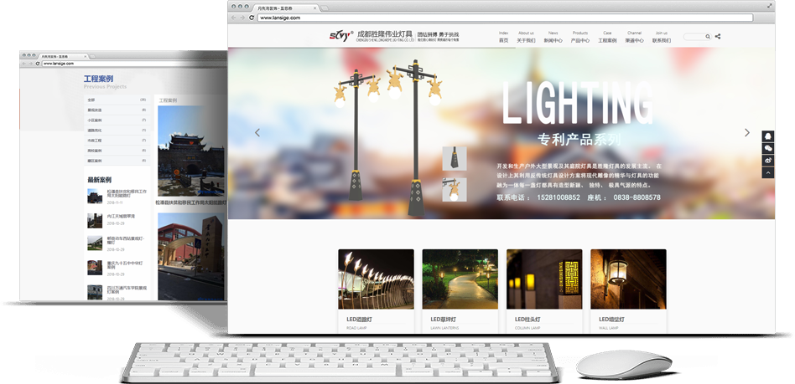Open the 新闻中心 News menu item
This screenshot has width=795, height=384.
click(553, 37)
